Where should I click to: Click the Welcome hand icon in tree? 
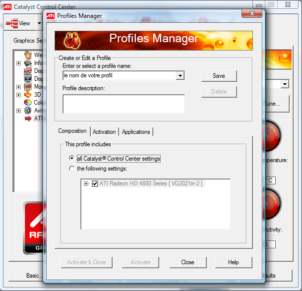tap(28, 55)
